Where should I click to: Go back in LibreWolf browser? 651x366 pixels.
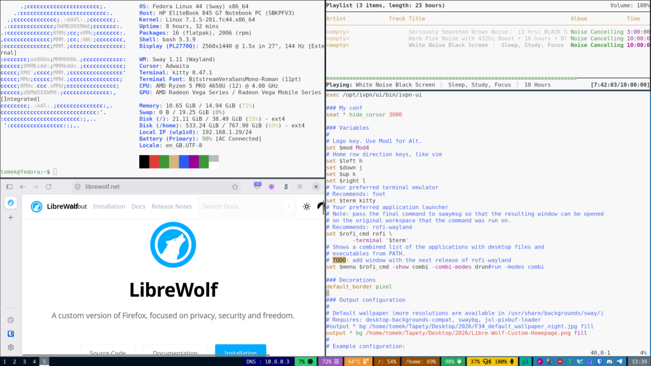pos(22,187)
